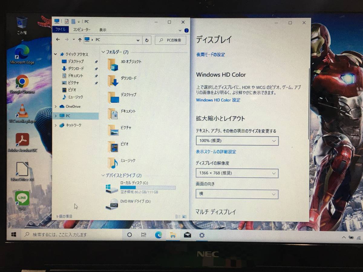Viewport: 363px width, 272px height.
Task: Open Settings gear on taskbar
Action: 202,235
